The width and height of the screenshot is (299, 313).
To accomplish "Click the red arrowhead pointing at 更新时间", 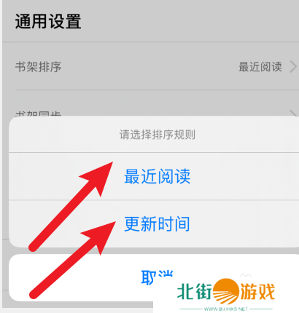I will click(x=101, y=235).
